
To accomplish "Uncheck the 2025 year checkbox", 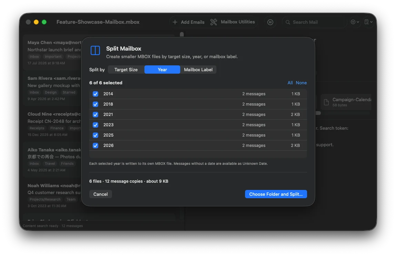I will pos(95,135).
